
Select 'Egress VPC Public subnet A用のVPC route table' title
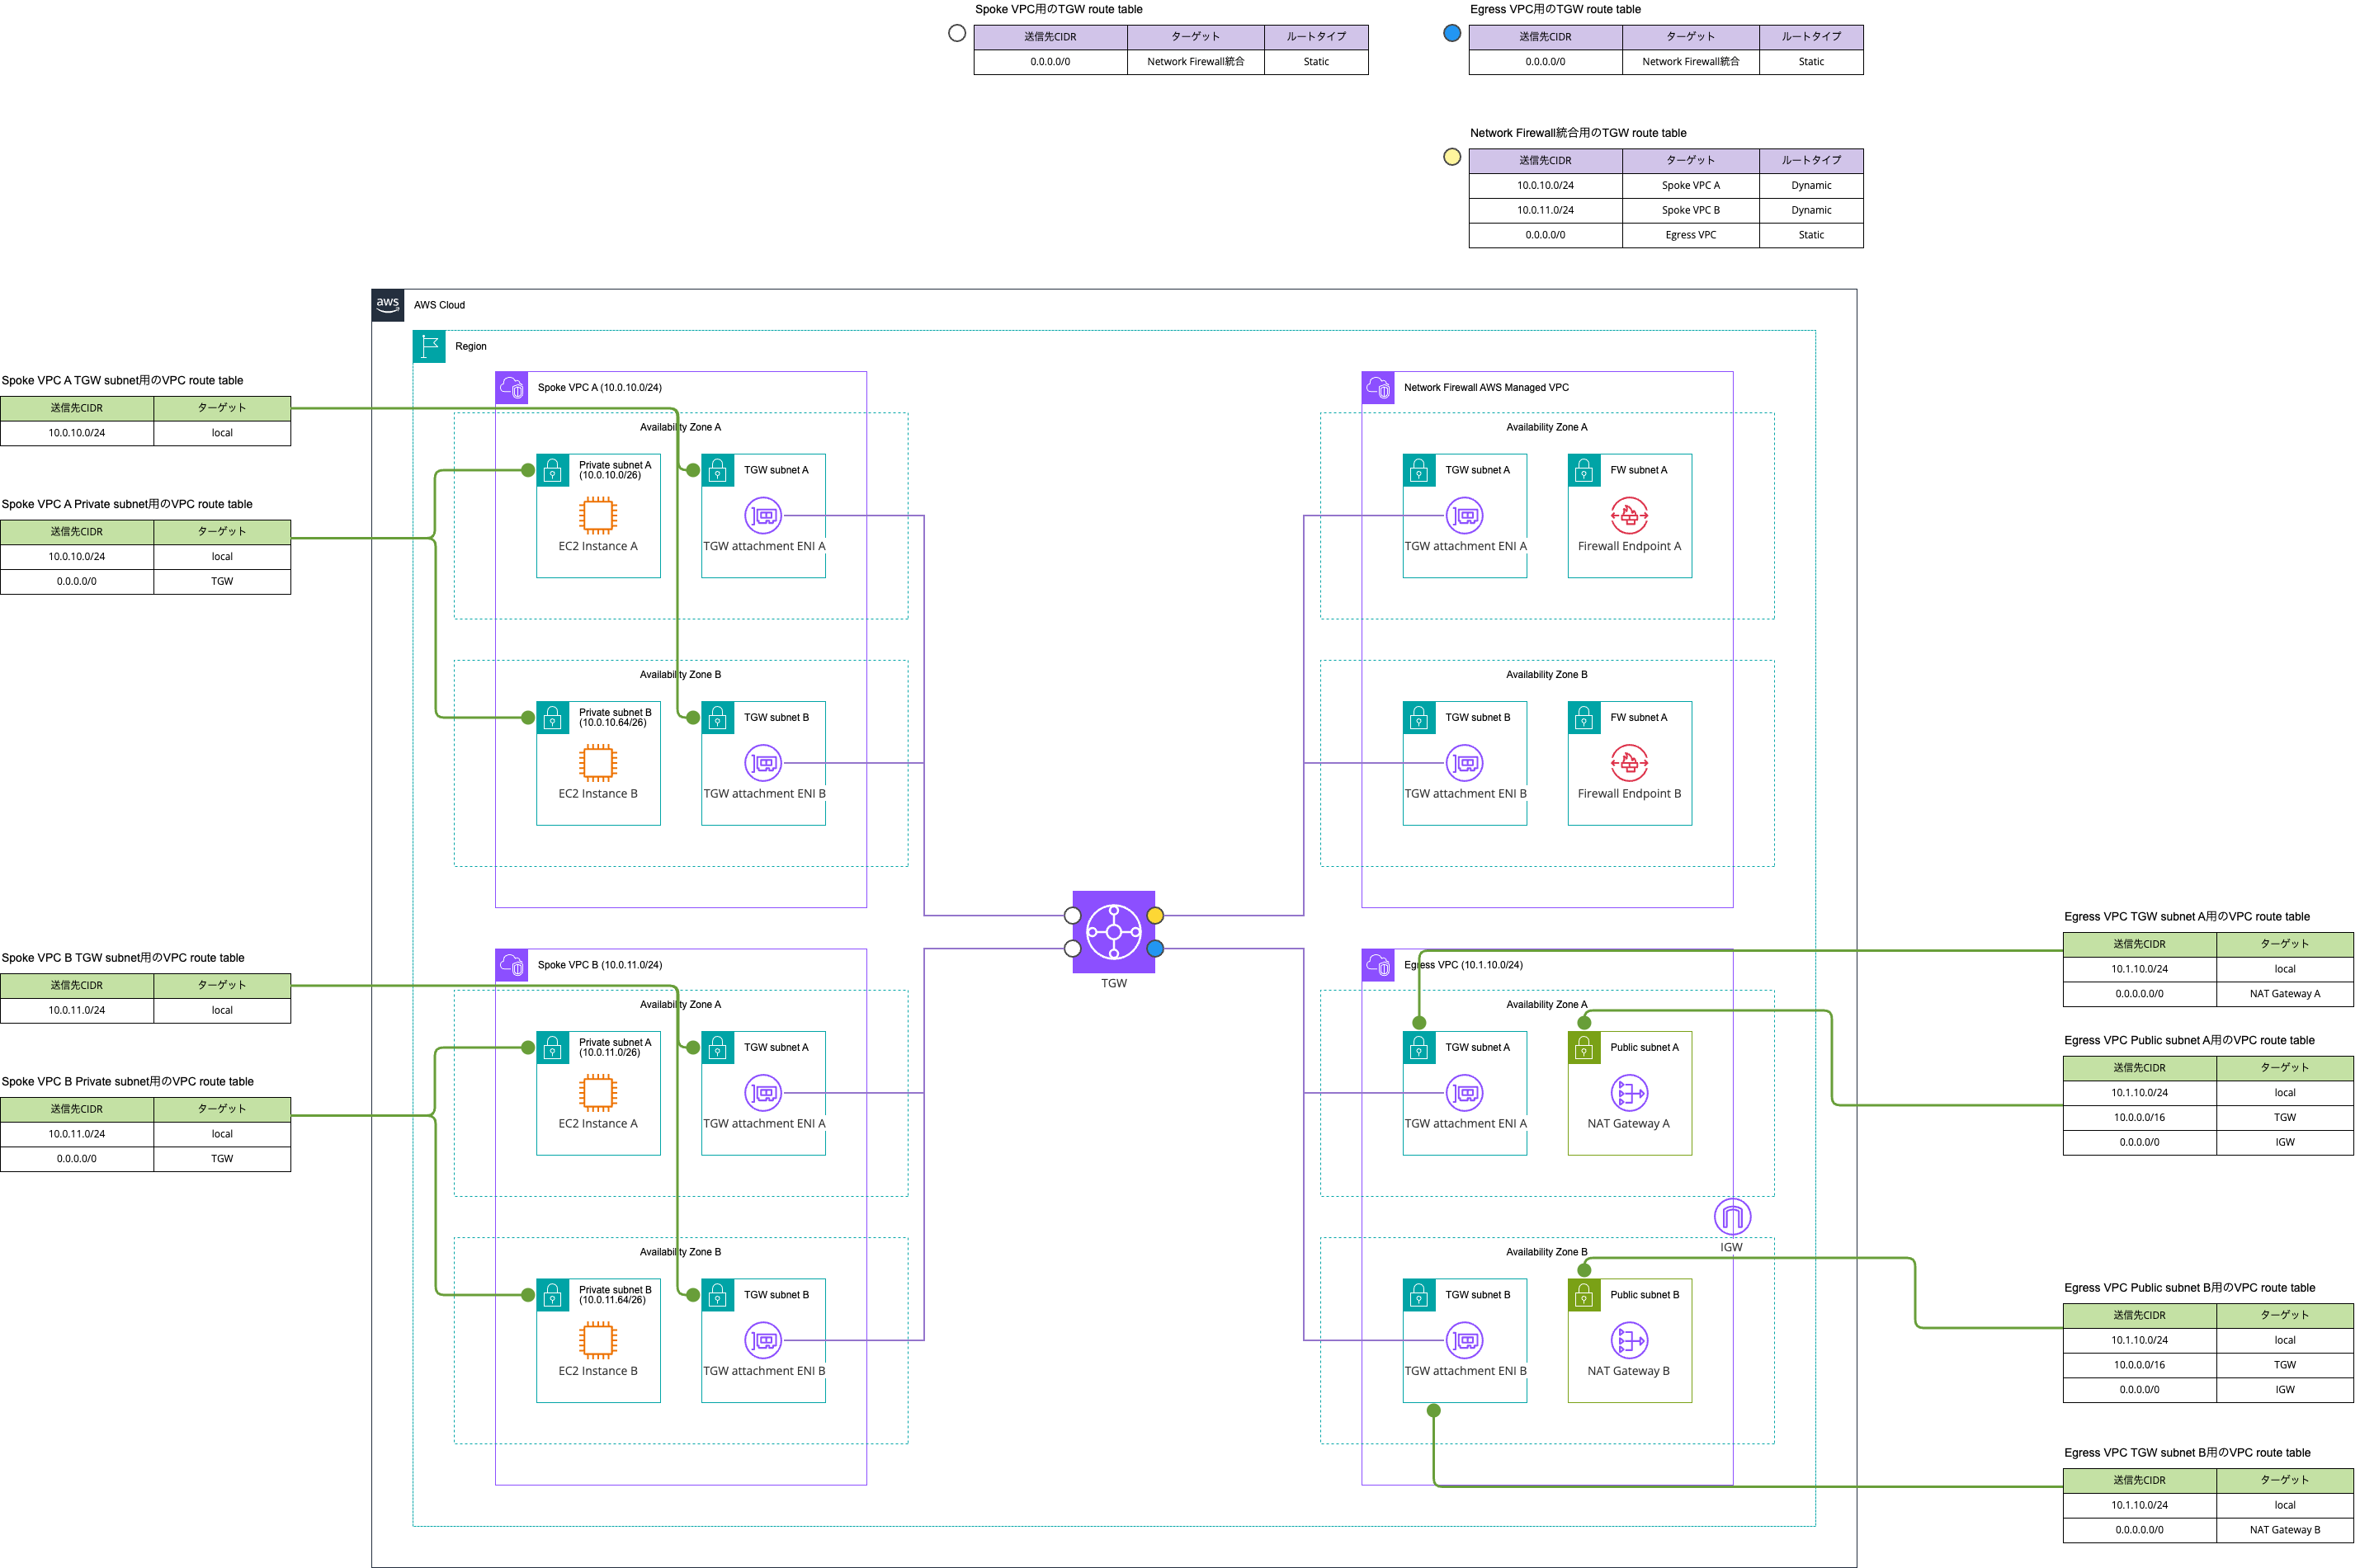pos(2189,1040)
